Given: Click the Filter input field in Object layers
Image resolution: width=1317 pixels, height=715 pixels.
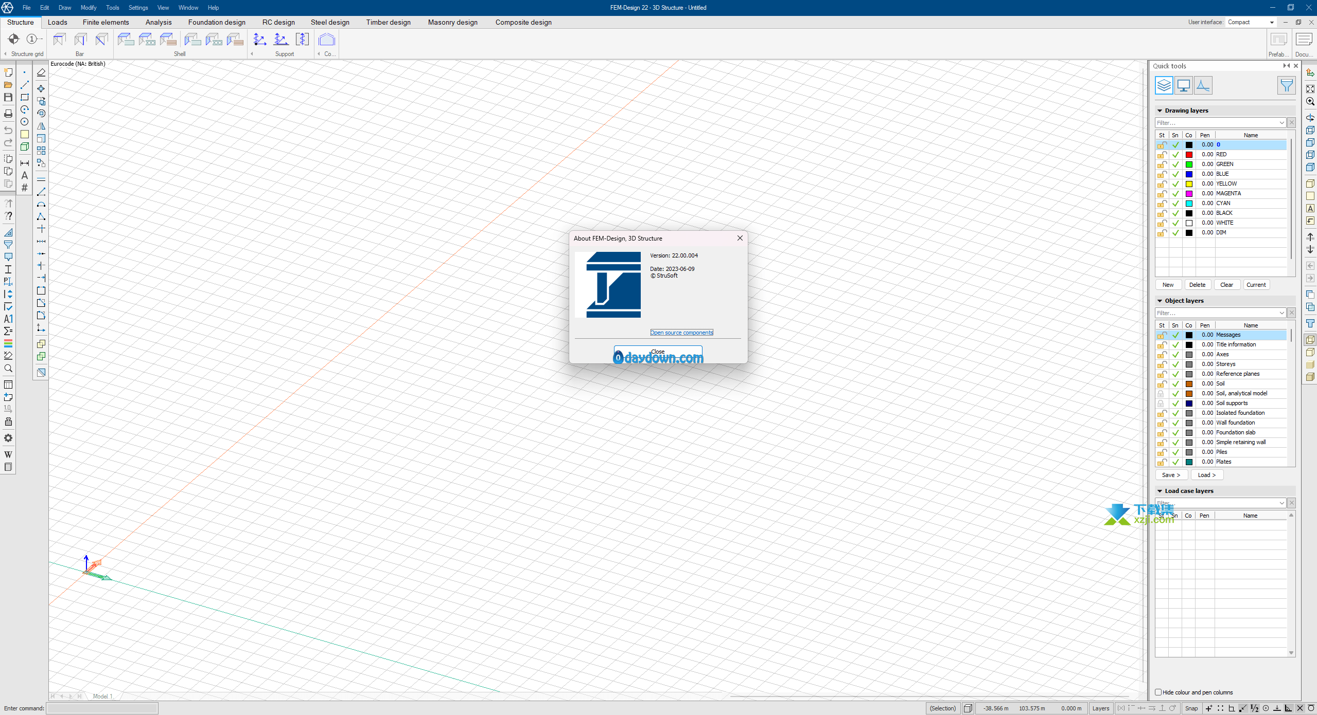Looking at the screenshot, I should click(x=1218, y=313).
